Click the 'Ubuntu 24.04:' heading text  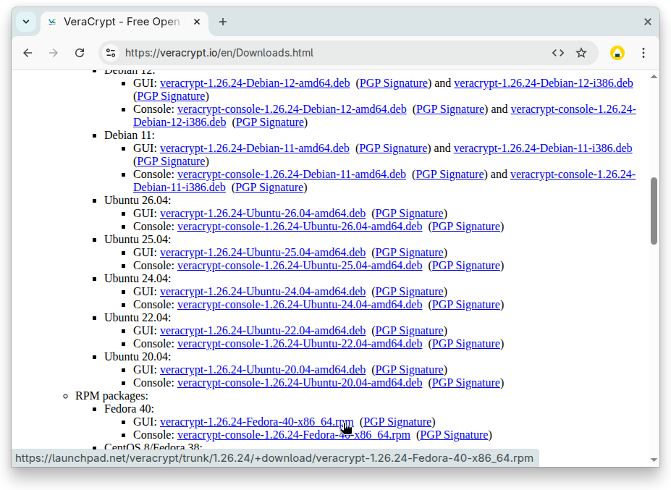coord(138,279)
